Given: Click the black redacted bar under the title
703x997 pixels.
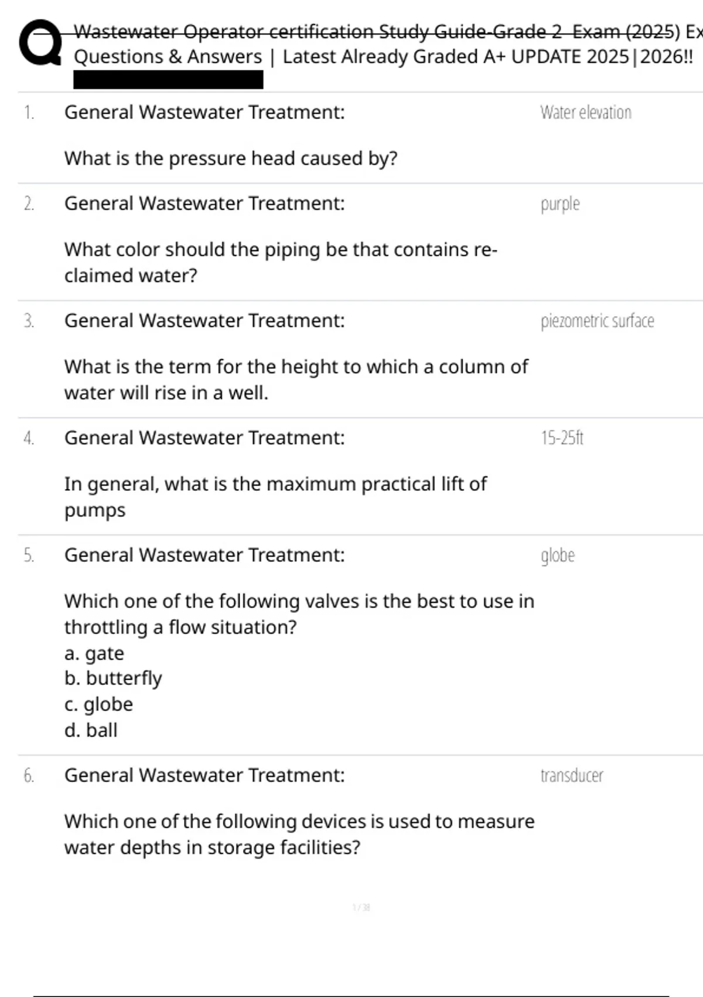Looking at the screenshot, I should click(x=168, y=80).
